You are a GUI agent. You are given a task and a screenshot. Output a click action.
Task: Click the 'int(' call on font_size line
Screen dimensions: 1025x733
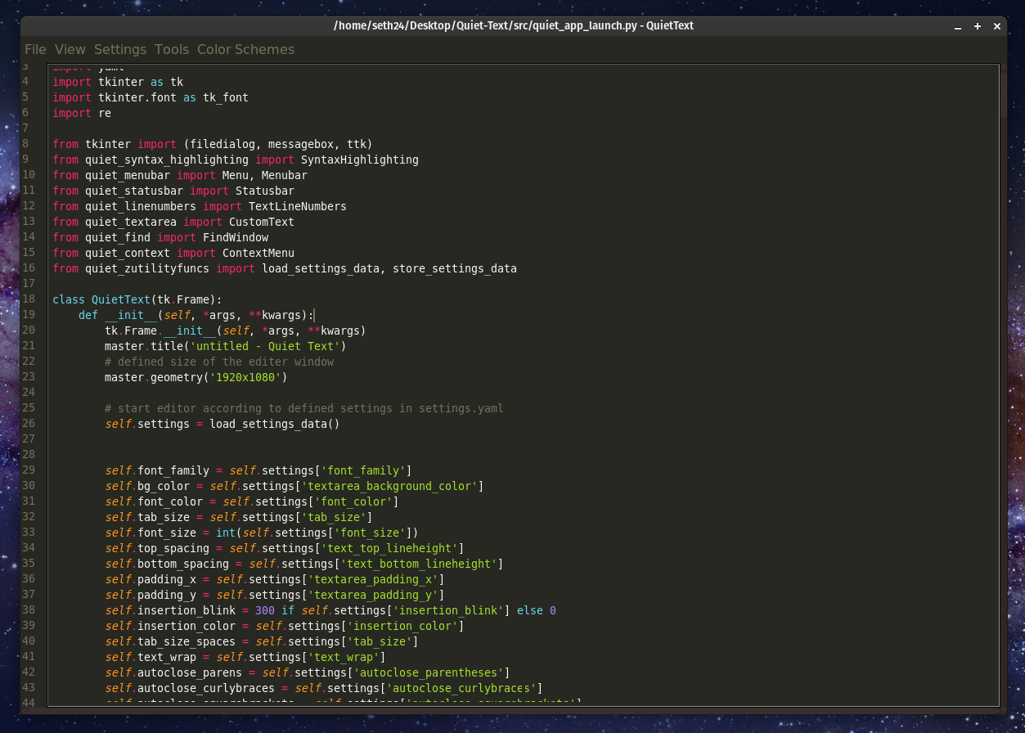228,533
